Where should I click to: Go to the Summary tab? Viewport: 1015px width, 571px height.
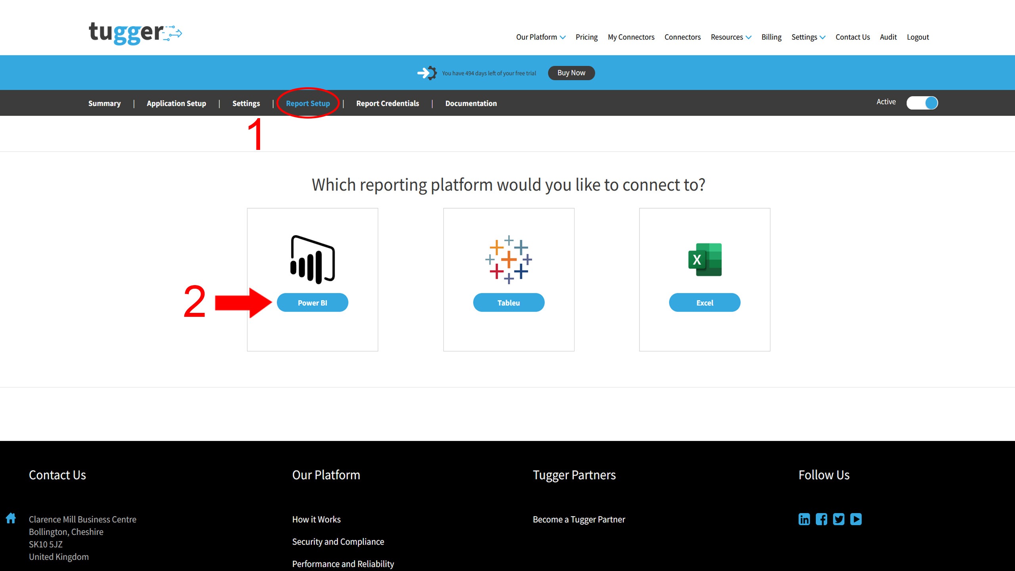(x=104, y=103)
